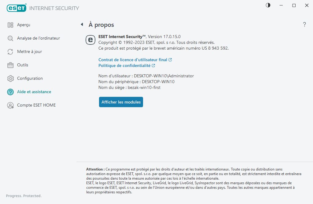Open contextual help via the question mark
Screen dimensions: 313x204
(304, 24)
